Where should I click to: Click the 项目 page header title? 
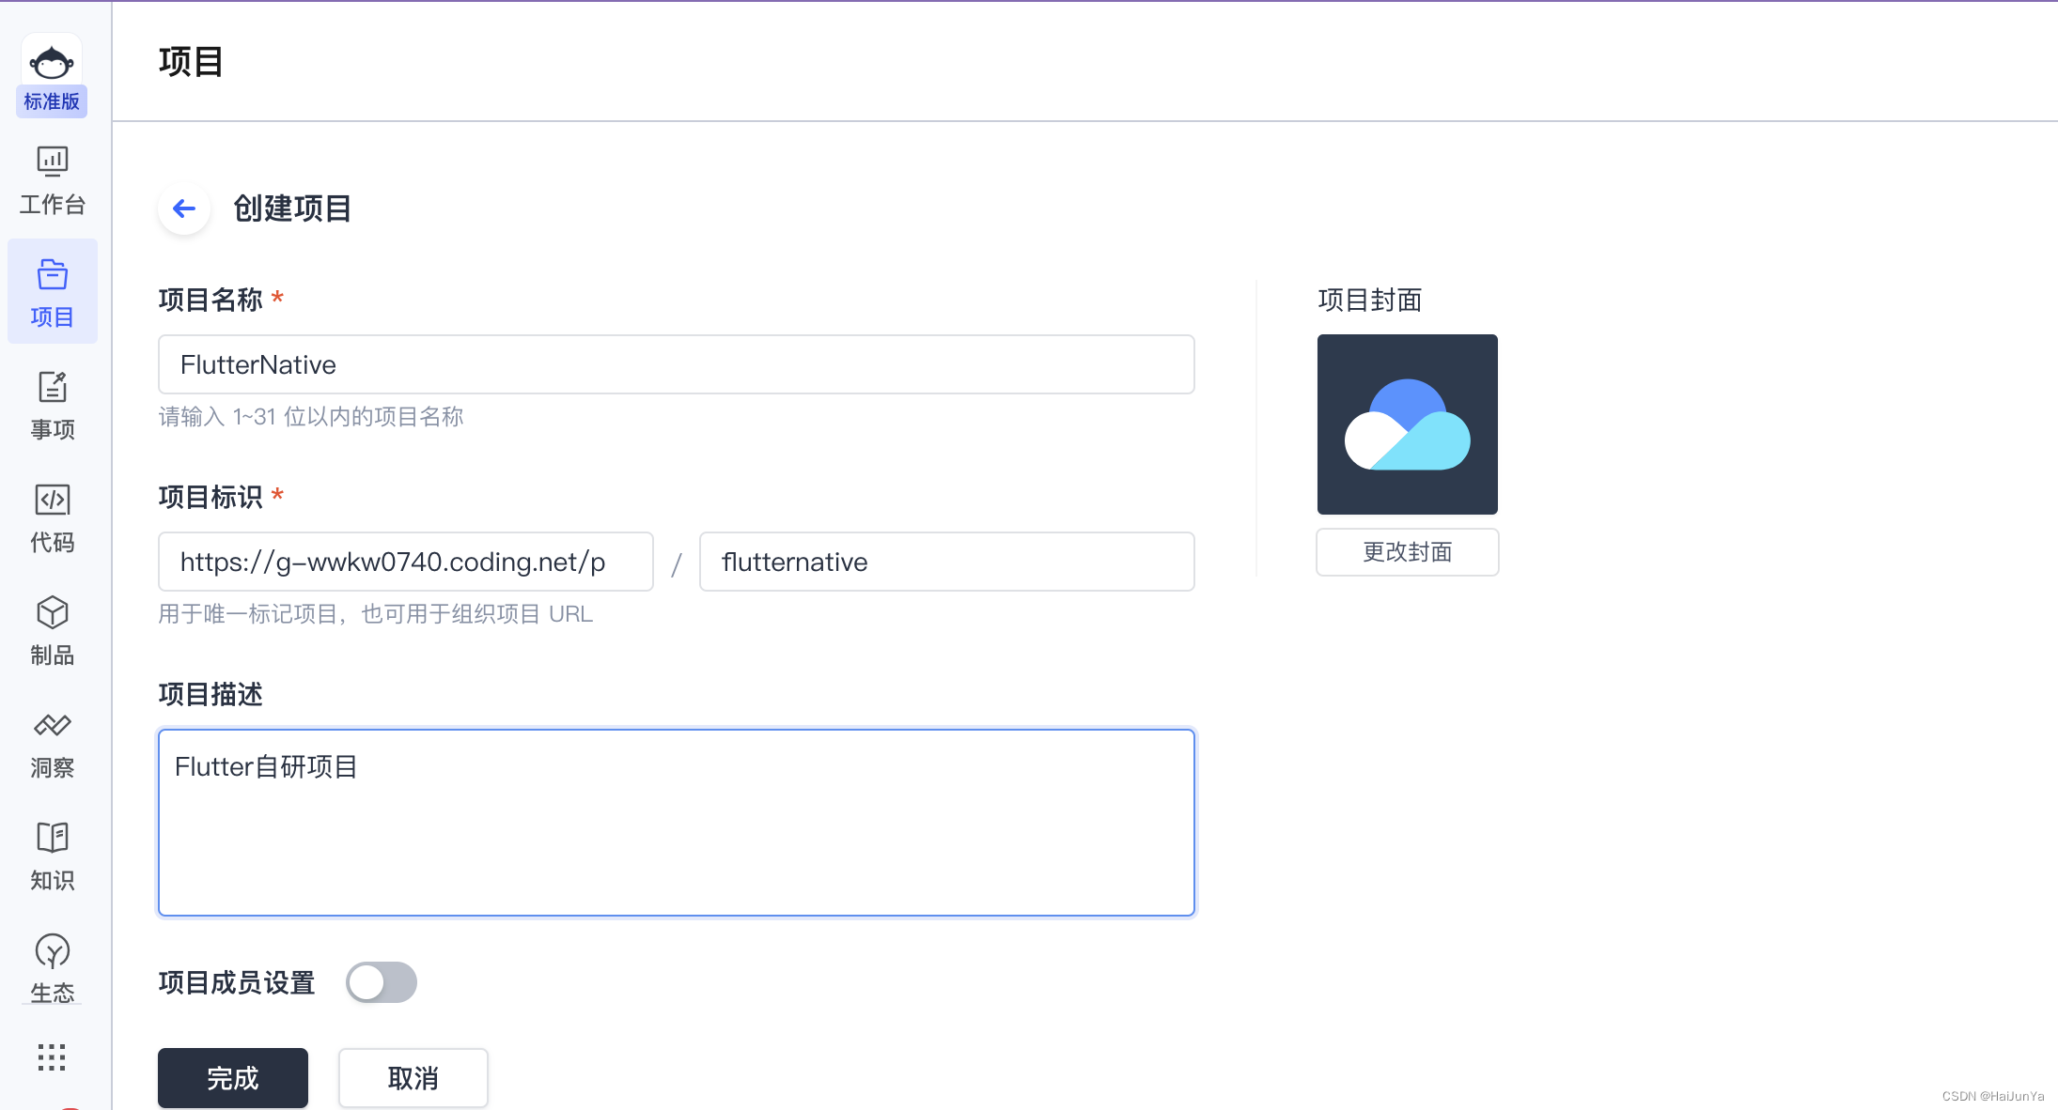point(191,62)
